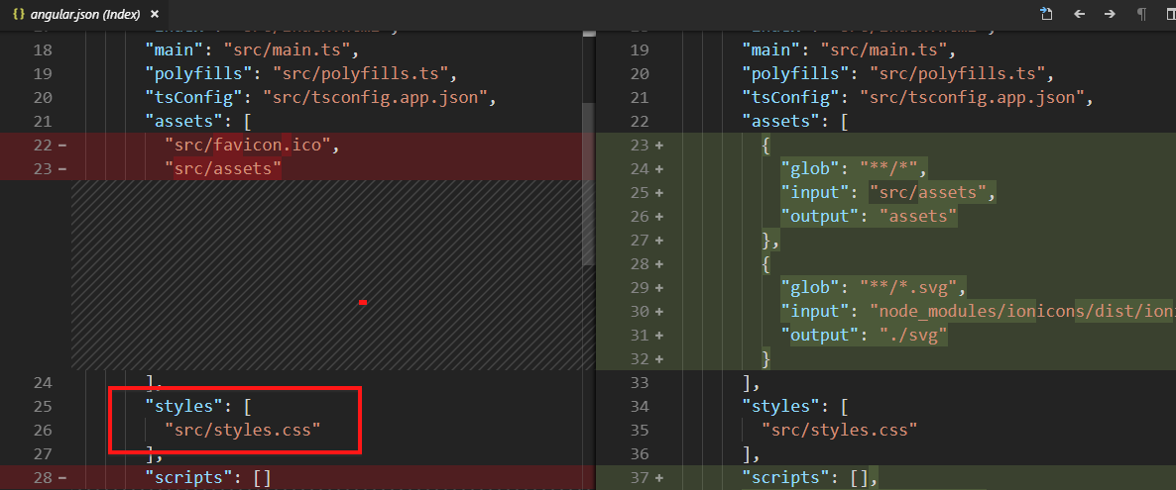Click the split editor icon at far right
The image size is (1176, 490).
pyautogui.click(x=1169, y=14)
